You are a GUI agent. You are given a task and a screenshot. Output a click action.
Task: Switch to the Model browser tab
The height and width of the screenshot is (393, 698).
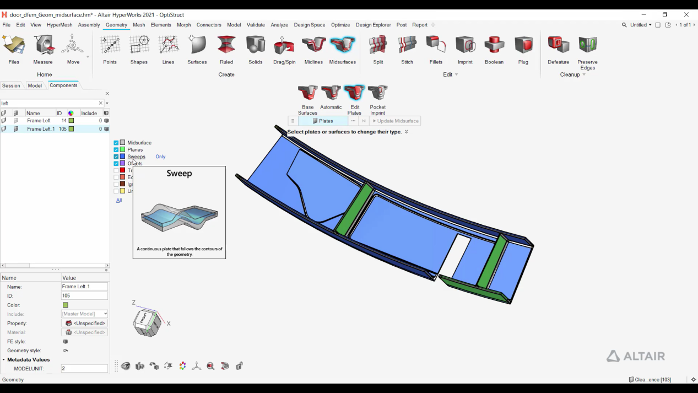point(35,85)
